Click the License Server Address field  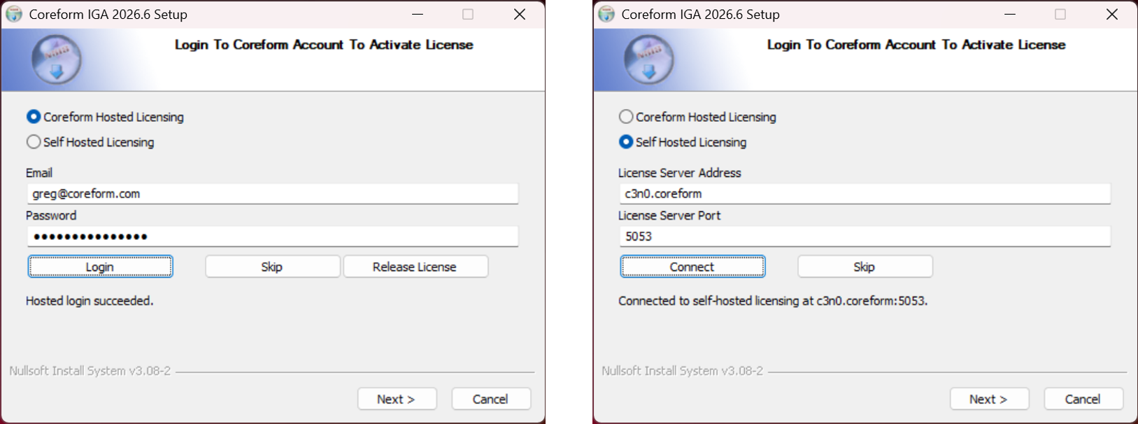coord(865,194)
